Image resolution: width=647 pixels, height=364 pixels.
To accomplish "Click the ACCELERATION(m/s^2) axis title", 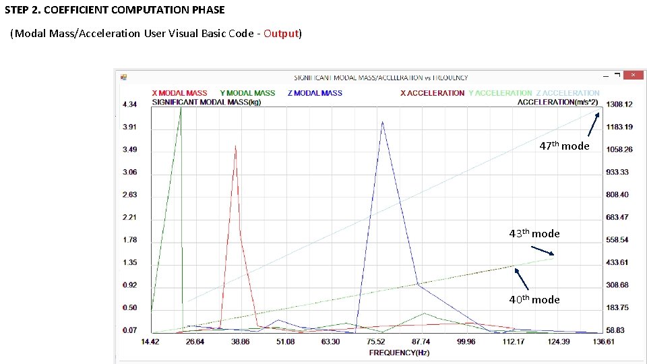I will click(557, 102).
